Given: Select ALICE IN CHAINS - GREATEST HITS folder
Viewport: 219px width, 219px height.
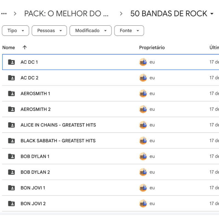Looking at the screenshot, I should tap(58, 125).
